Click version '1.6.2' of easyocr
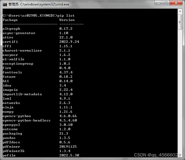 click(x=65, y=55)
